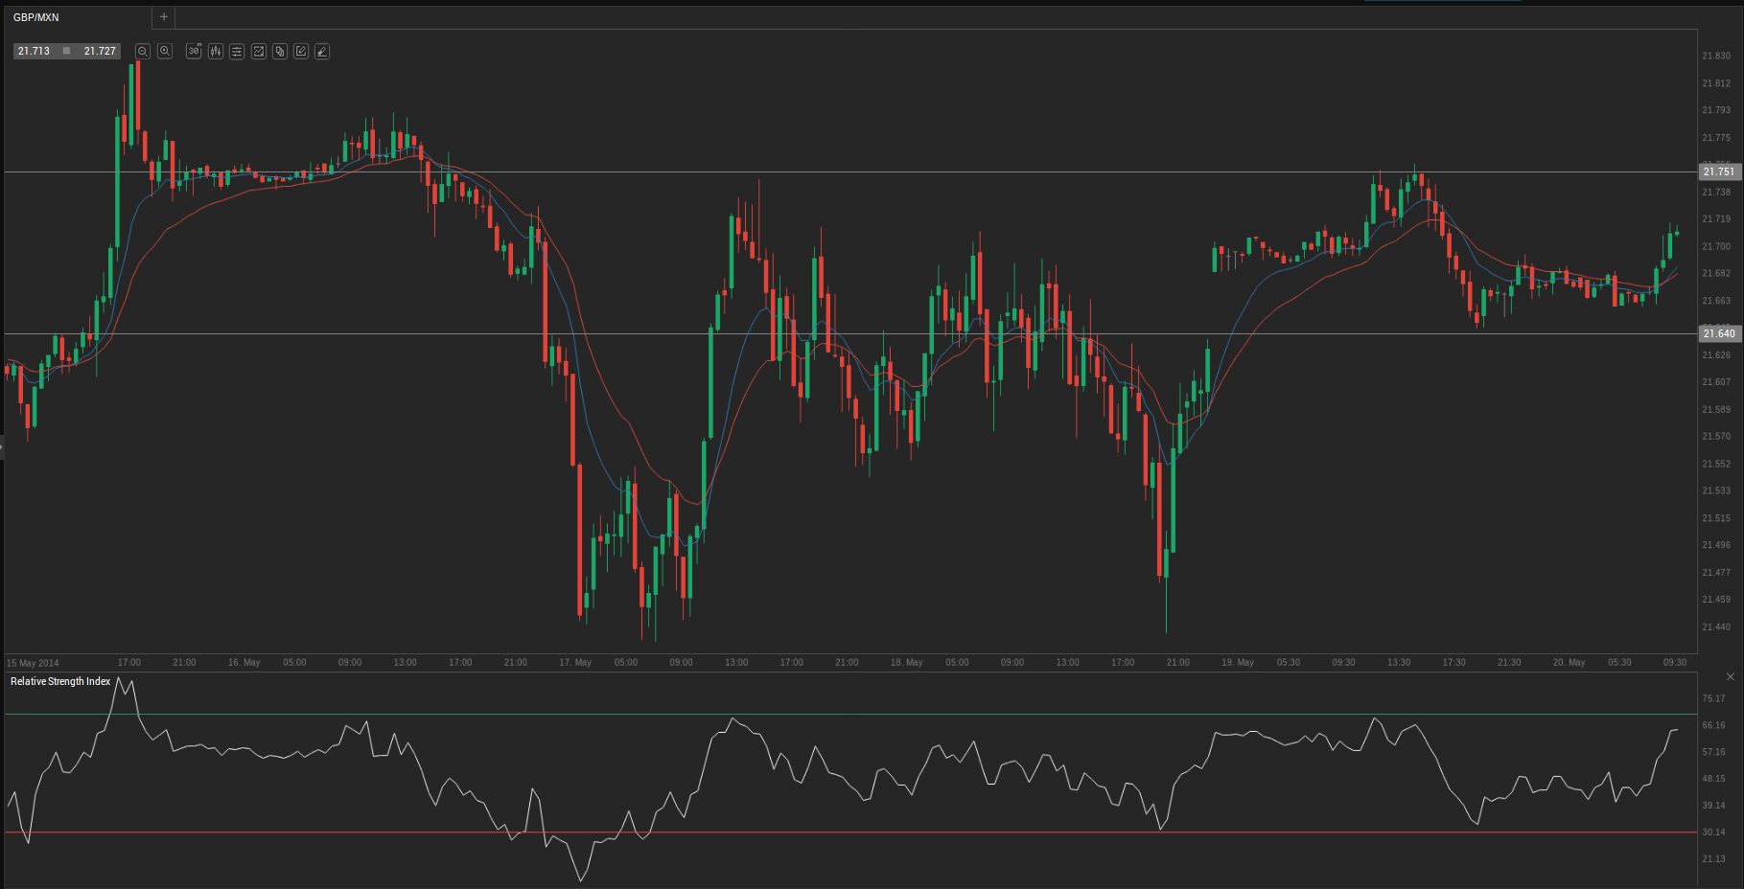Click the 15 May 2014 date label

33,663
